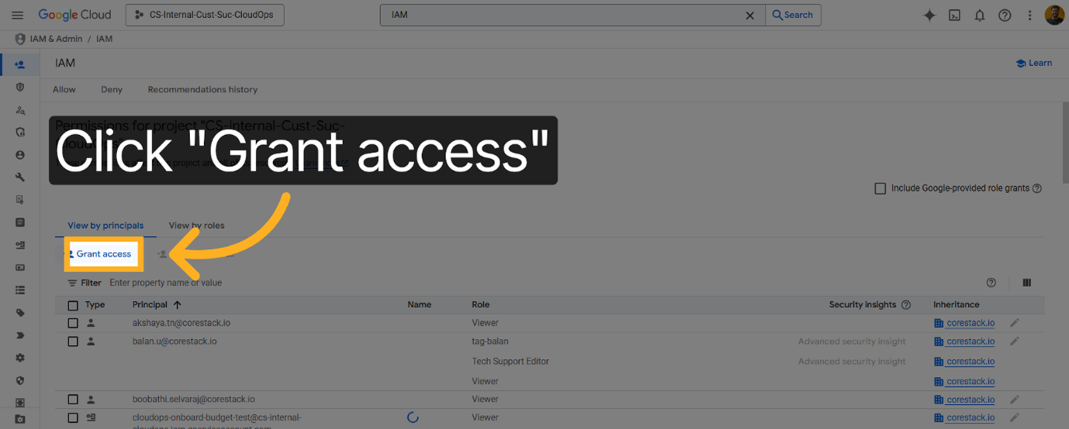Click the Google Cloud logo

[x=74, y=15]
